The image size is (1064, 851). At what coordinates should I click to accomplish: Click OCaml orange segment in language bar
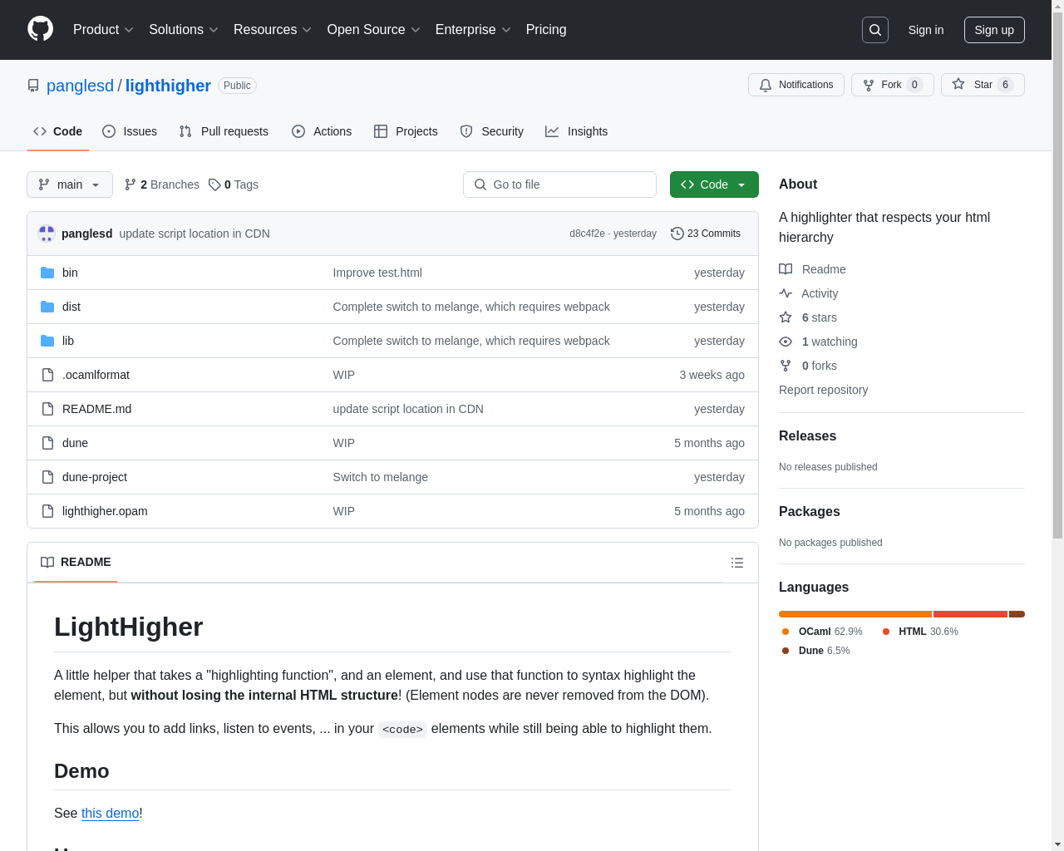(x=855, y=614)
